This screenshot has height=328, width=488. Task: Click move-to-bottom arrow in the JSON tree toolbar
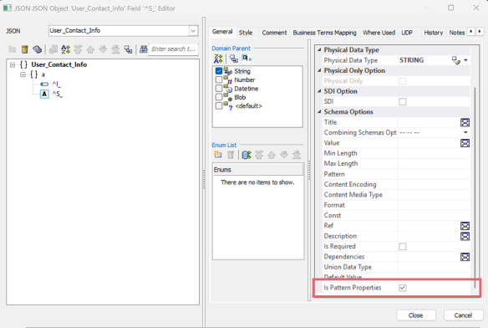point(115,49)
